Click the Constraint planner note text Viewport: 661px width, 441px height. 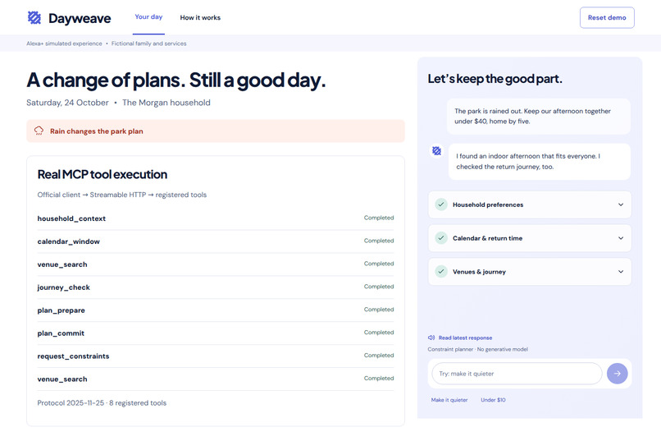click(477, 349)
